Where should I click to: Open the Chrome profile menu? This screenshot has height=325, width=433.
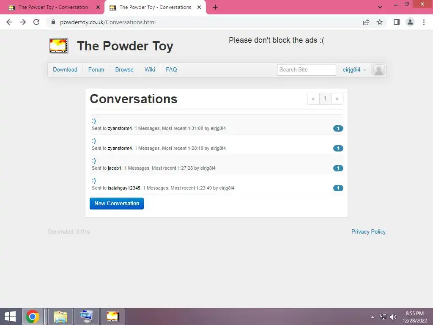pos(410,22)
